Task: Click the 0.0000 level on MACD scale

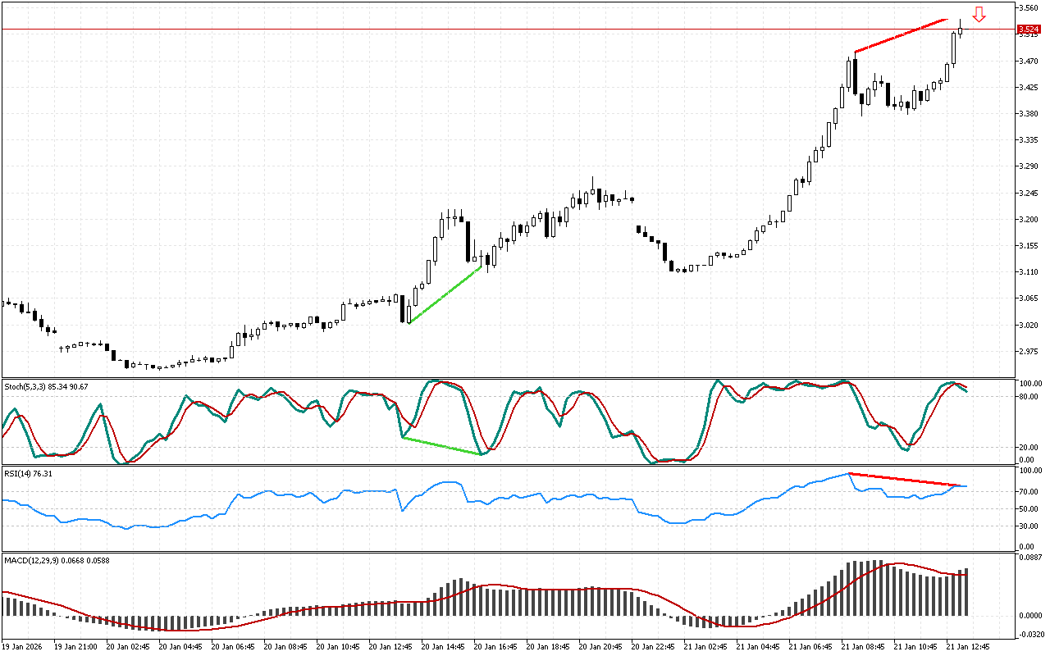Action: click(x=1029, y=616)
